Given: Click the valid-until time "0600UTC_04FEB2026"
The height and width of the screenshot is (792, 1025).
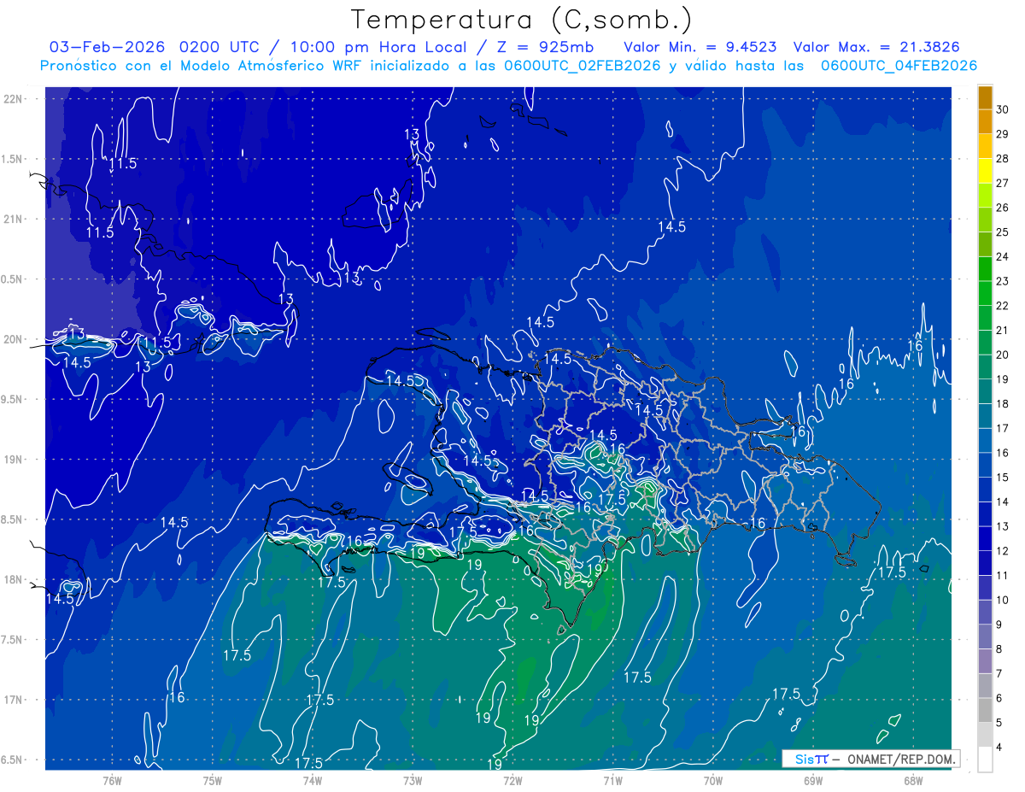Looking at the screenshot, I should tap(899, 66).
